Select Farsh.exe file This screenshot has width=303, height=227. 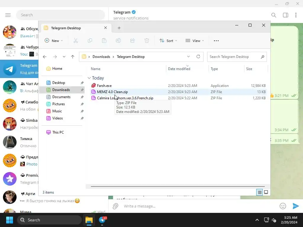pos(178,85)
